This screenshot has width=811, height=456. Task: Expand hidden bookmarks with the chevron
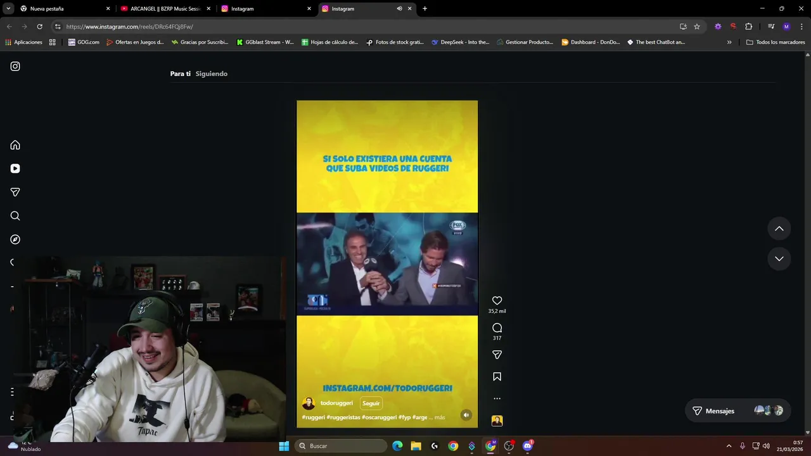pyautogui.click(x=729, y=42)
